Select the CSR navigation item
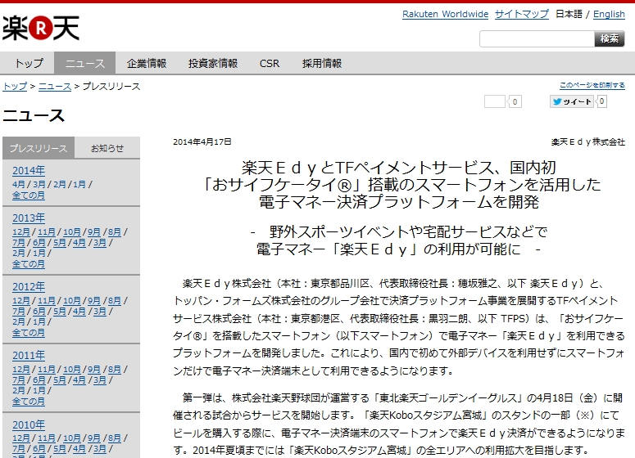Screen dimensions: 635x458 pyautogui.click(x=269, y=64)
